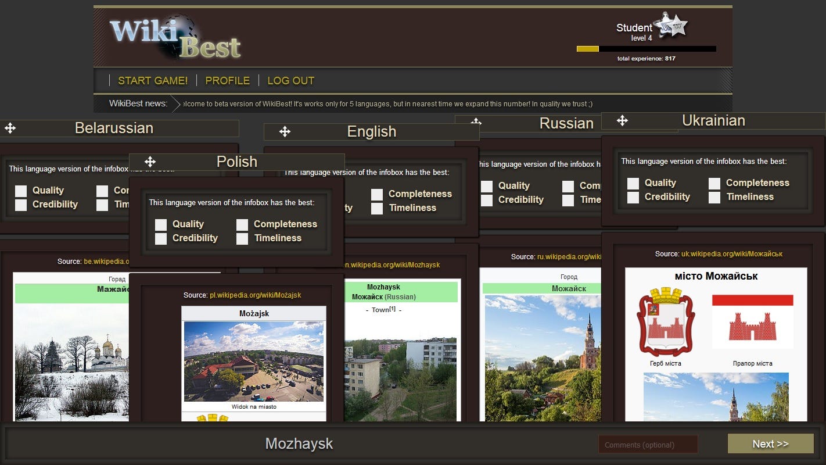826x465 pixels.
Task: Open the START GAME! menu item
Action: point(153,81)
